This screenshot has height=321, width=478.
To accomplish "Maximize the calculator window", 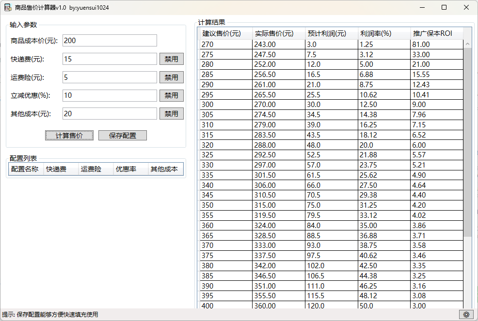I will tap(444, 8).
